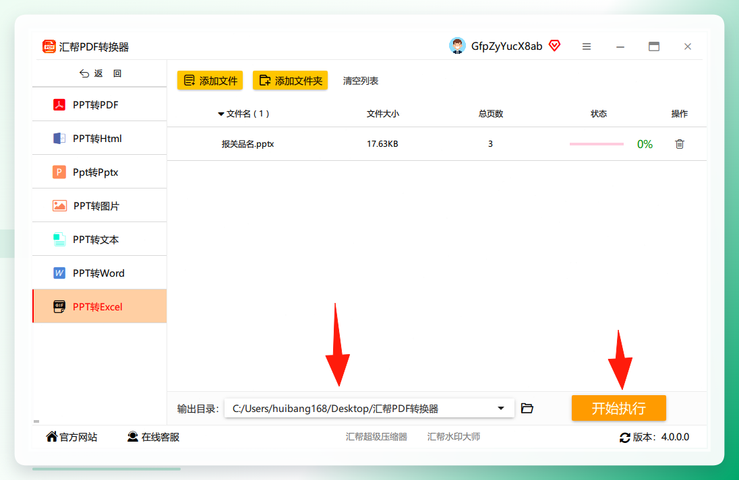This screenshot has height=480, width=739.
Task: Click 清空列表 to clear the list
Action: 361,81
